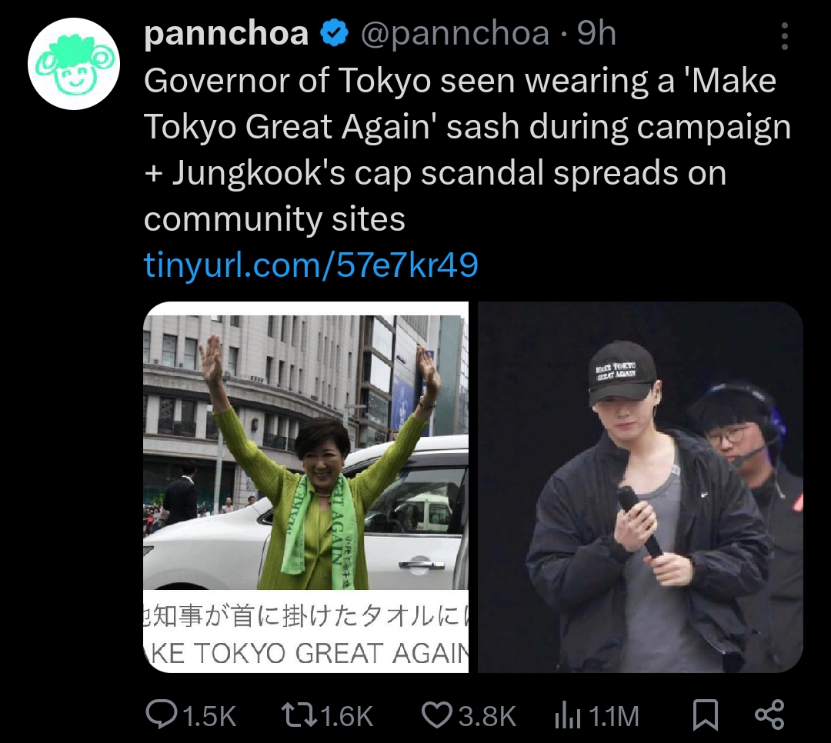Screen dimensions: 831x743
Task: Open the 9h timestamp
Action: [596, 33]
